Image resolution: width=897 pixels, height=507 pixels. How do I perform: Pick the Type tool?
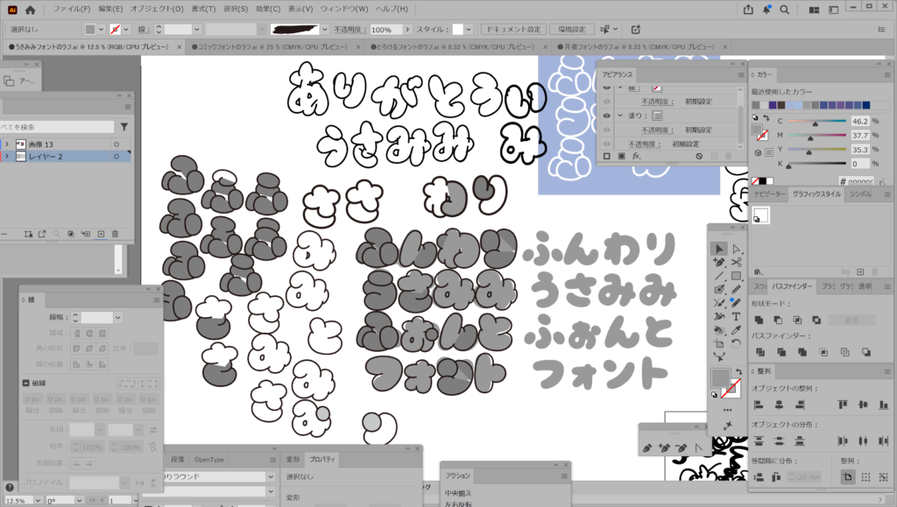[x=736, y=316]
